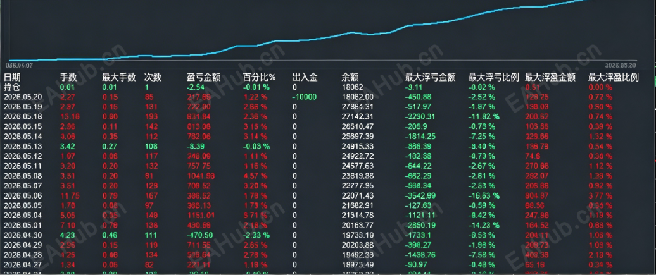Image resolution: width=656 pixels, height=275 pixels.
Task: Click the balance value 18973.49
Action: (x=357, y=264)
